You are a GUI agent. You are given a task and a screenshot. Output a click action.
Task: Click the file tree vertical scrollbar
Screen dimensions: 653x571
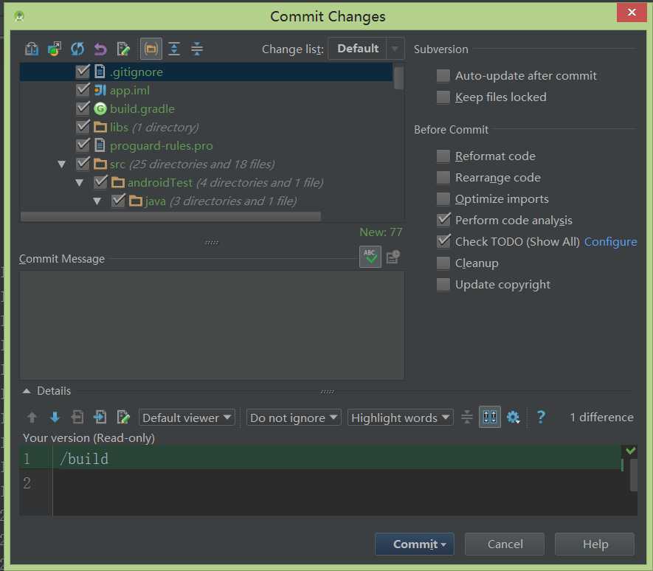click(398, 77)
